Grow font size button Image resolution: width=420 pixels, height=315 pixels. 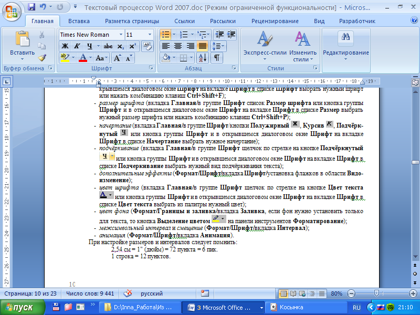click(117, 58)
